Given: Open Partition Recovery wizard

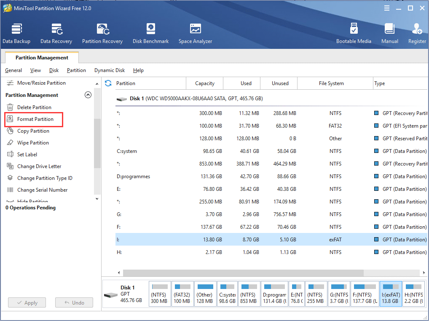Looking at the screenshot, I should pyautogui.click(x=102, y=33).
